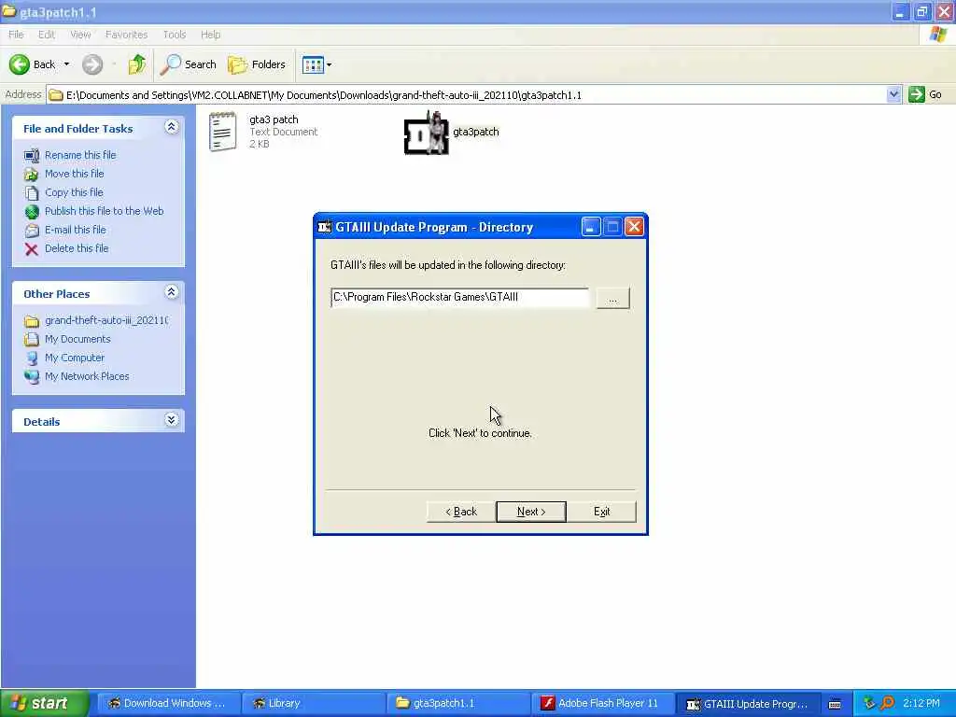The width and height of the screenshot is (956, 717).
Task: Toggle the Folders pane button
Action: (257, 64)
